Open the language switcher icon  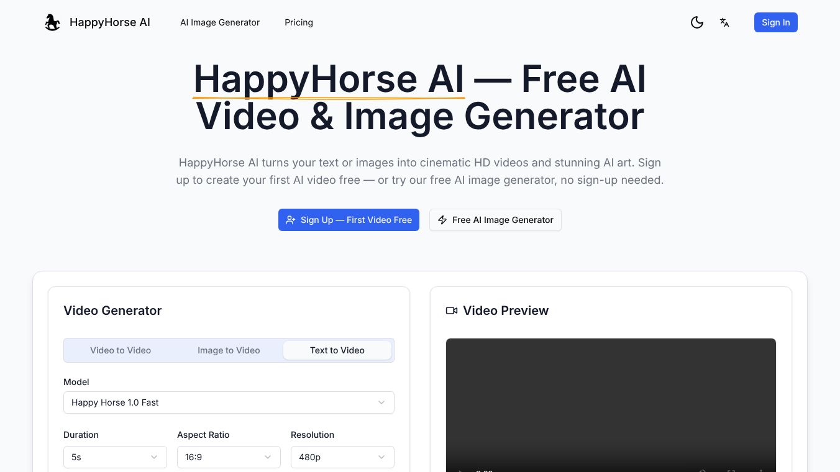[724, 22]
